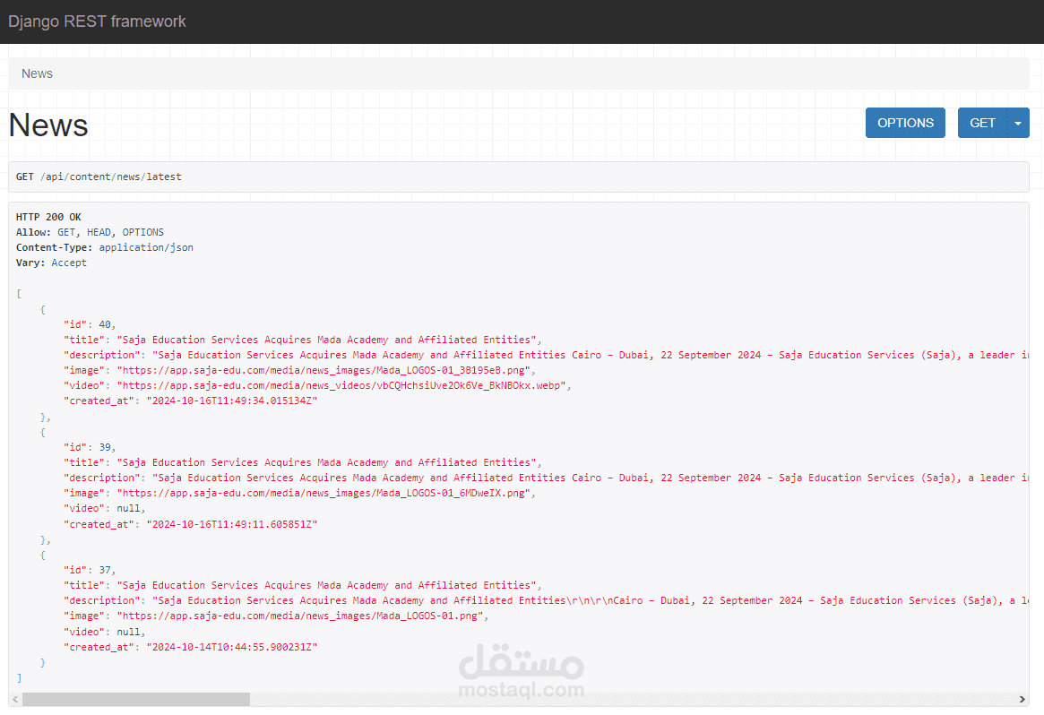The width and height of the screenshot is (1044, 715).
Task: Click the "id": 39 line
Action: (x=90, y=447)
